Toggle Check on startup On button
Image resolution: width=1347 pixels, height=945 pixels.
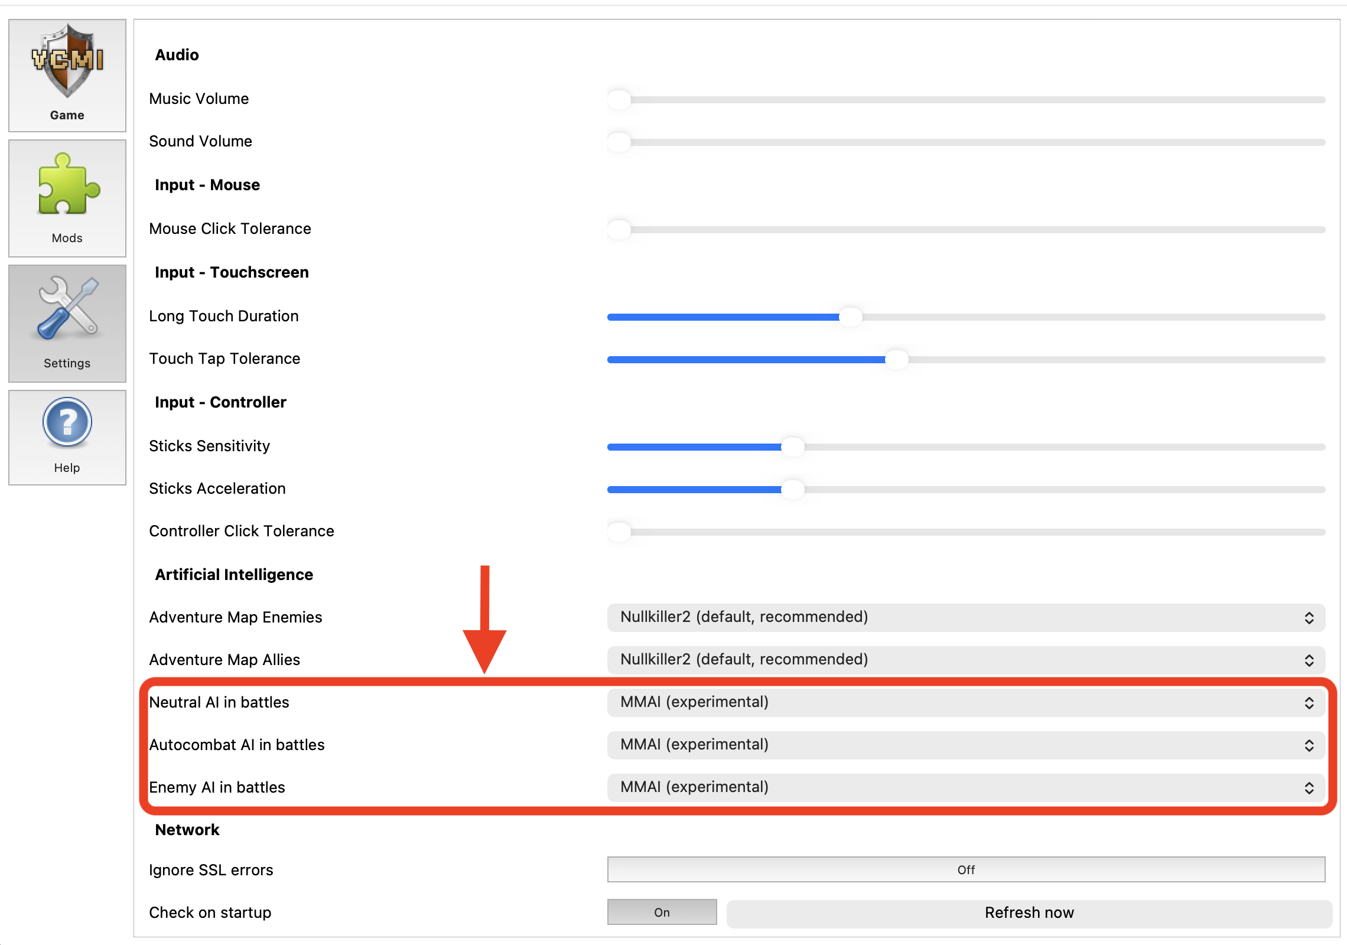point(662,912)
